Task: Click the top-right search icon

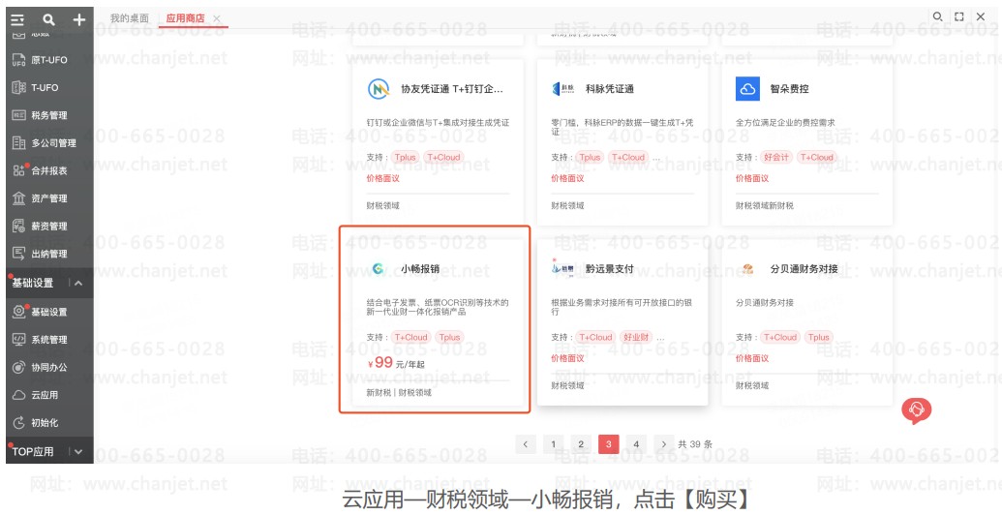Action: click(x=937, y=16)
